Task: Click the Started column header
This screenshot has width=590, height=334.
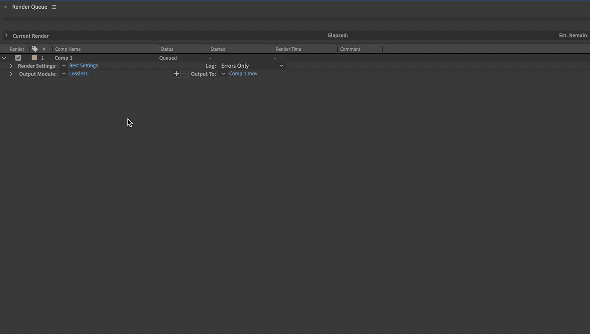Action: 218,49
